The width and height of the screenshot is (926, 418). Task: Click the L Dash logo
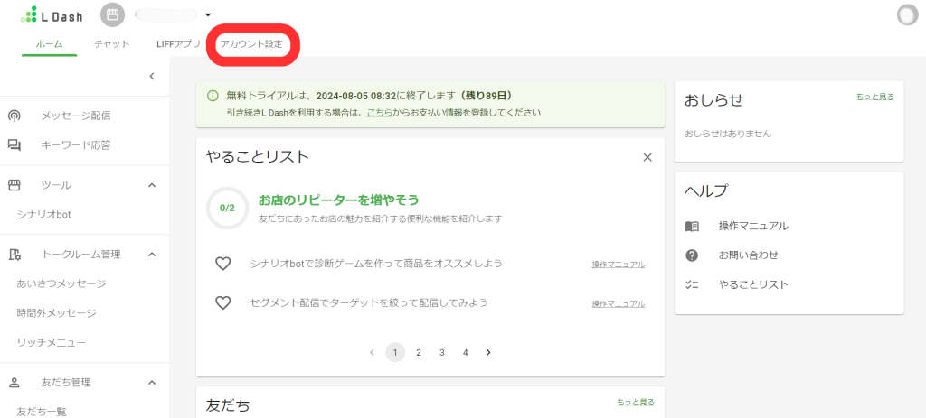tap(51, 15)
